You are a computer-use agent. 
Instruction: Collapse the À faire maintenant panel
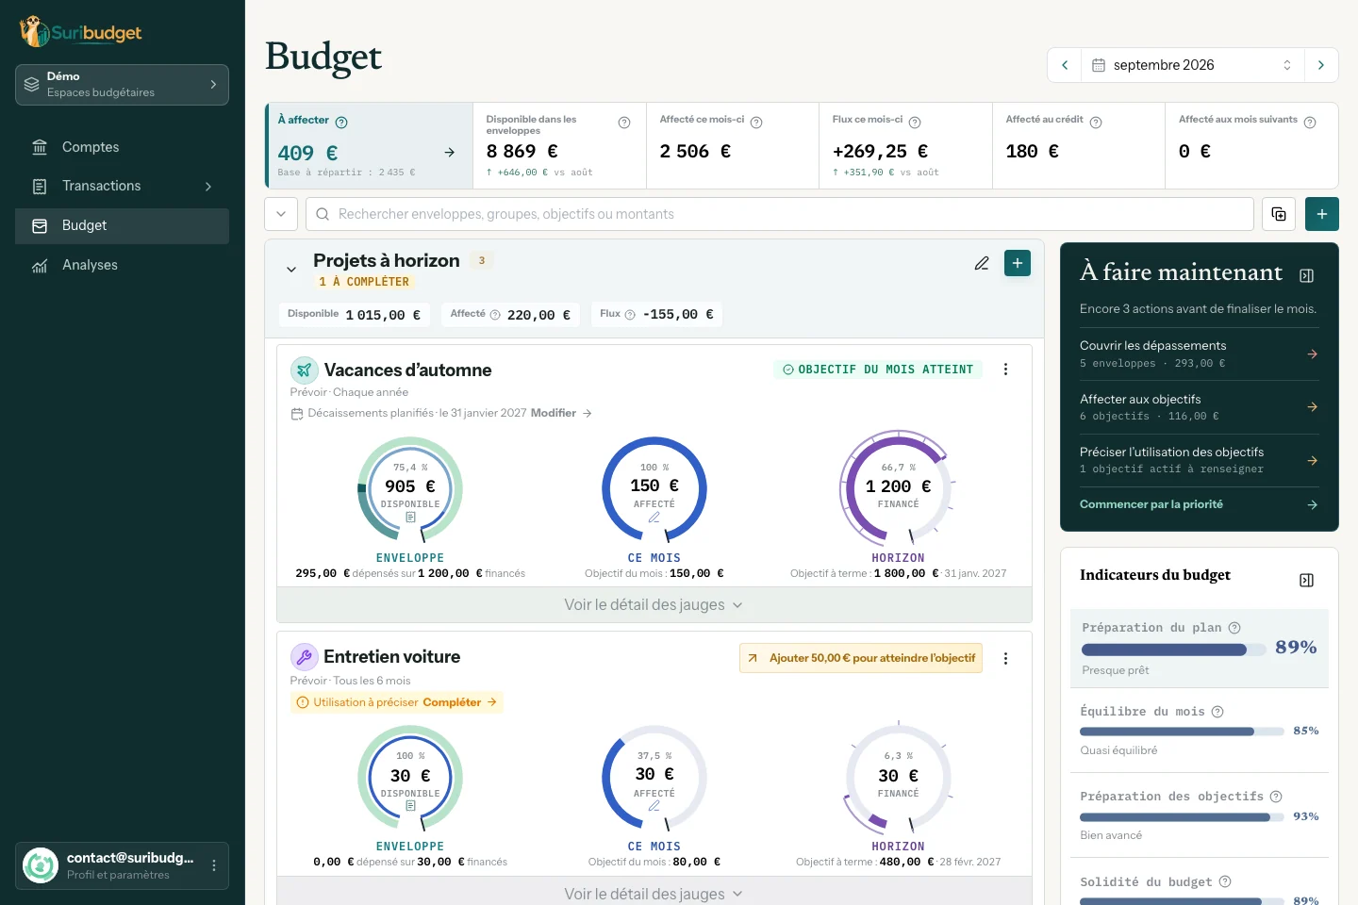point(1306,275)
